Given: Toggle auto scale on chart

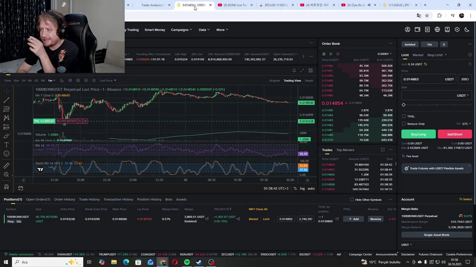Looking at the screenshot, I should point(311,188).
